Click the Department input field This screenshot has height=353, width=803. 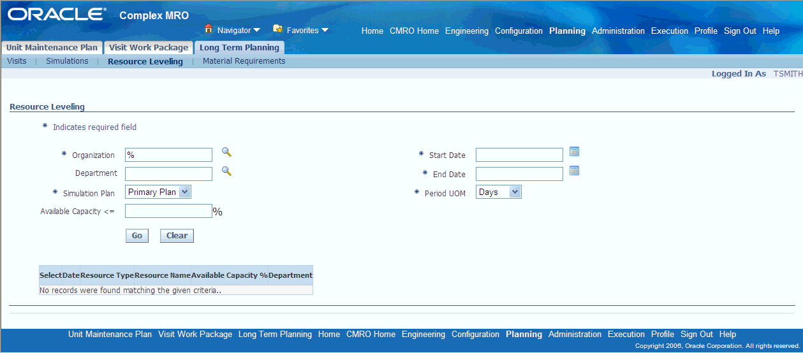pos(168,174)
